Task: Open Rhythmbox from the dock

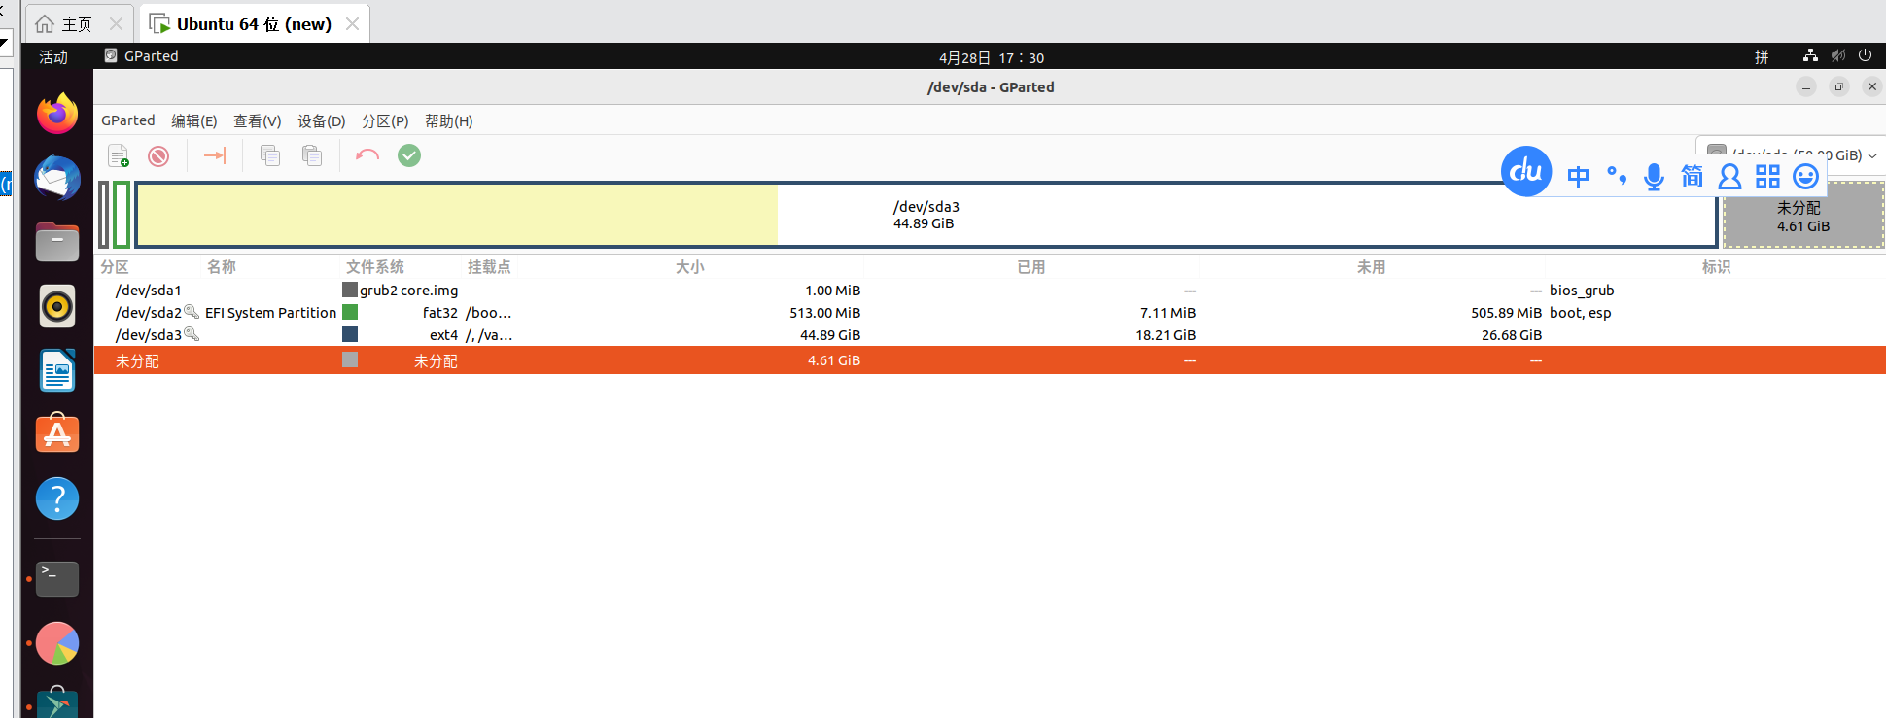Action: tap(57, 306)
